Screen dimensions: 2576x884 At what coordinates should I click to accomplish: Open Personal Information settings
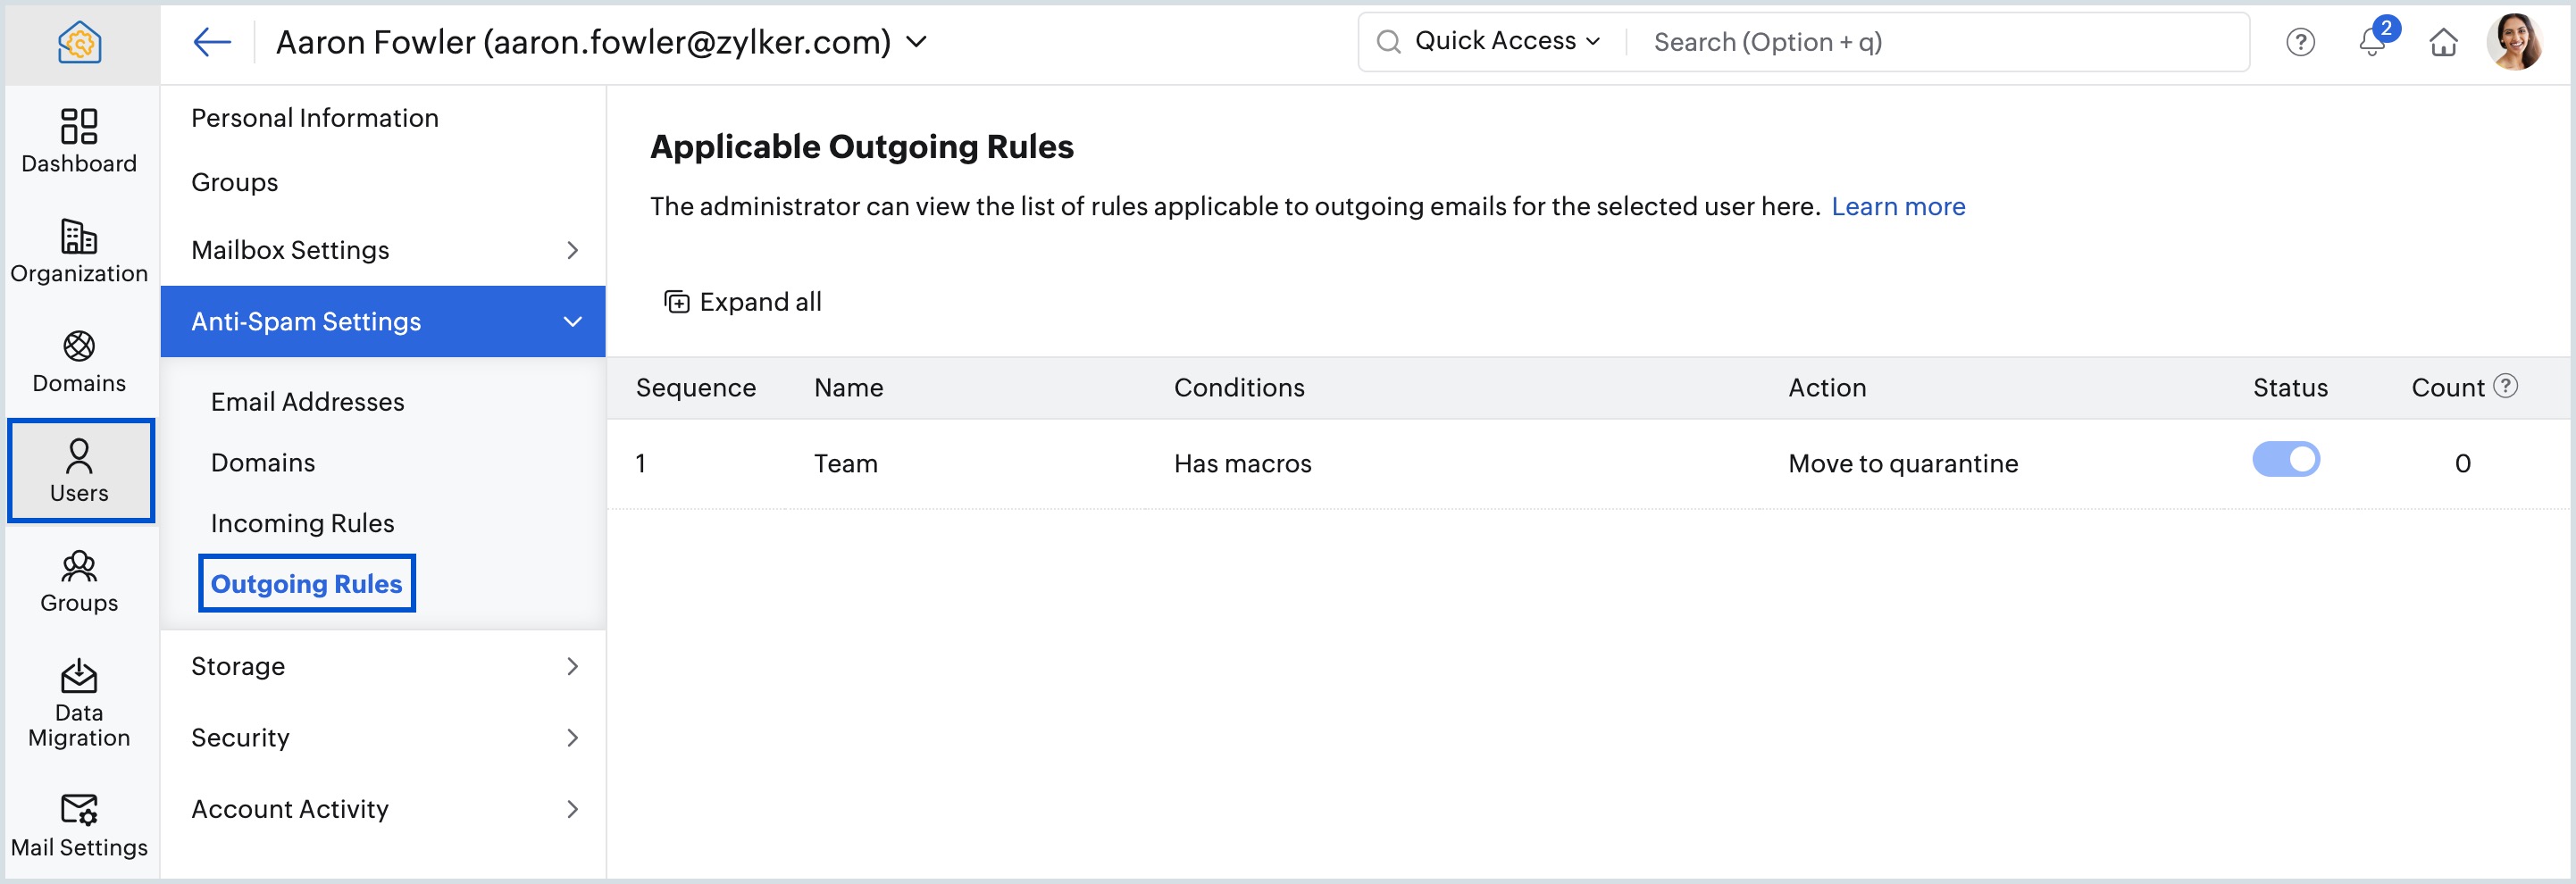pyautogui.click(x=315, y=117)
